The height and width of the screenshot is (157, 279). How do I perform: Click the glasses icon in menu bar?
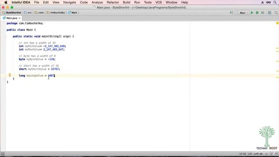269,2
